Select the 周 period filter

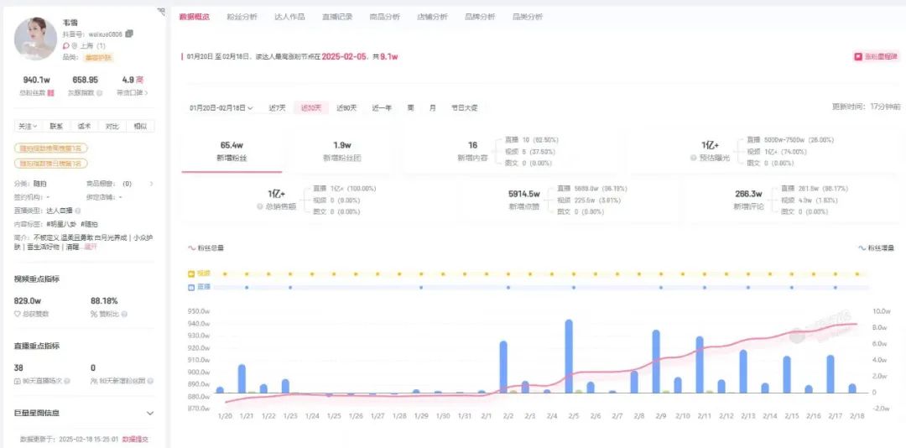[410, 108]
